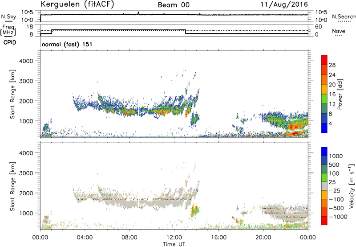Click the '4000' tick of the power panel
Viewport: 356px width, 247px height.
tap(26, 61)
